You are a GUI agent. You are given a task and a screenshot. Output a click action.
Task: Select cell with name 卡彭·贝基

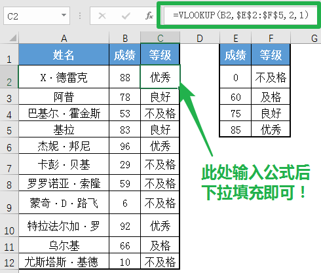[64, 164]
